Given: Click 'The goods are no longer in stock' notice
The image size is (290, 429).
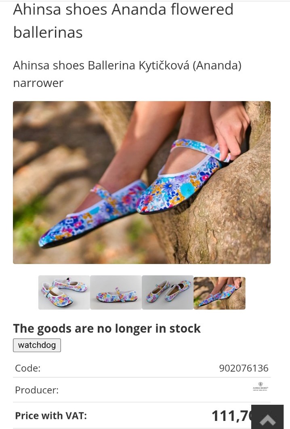Looking at the screenshot, I should (x=107, y=328).
